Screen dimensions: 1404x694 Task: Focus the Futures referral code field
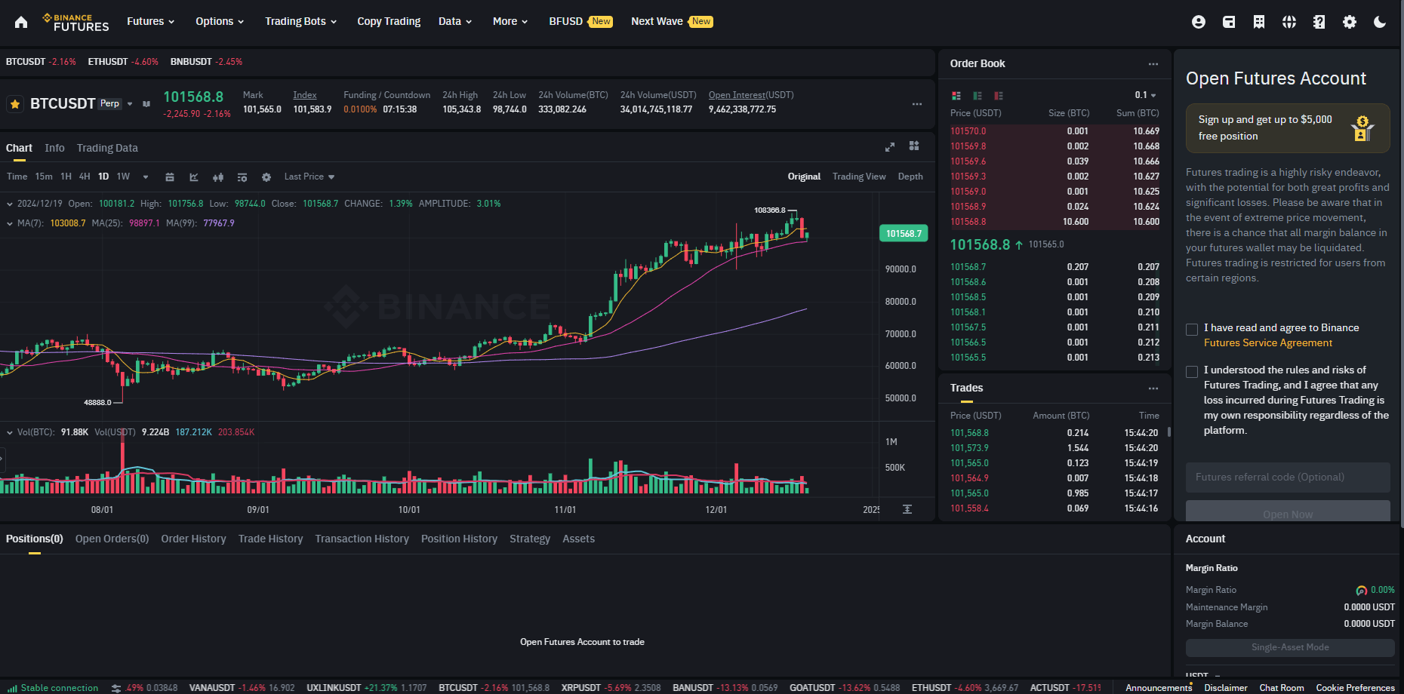pos(1288,478)
